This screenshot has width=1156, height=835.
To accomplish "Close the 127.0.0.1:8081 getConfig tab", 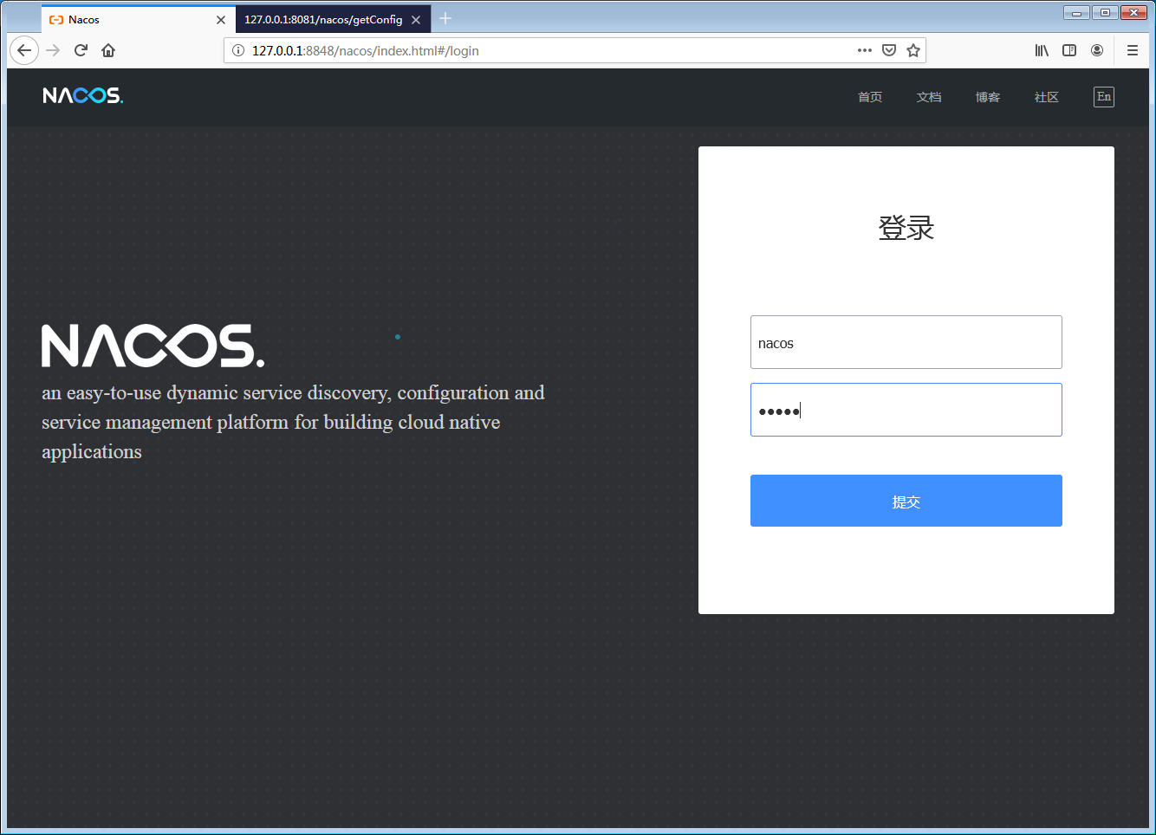I will (416, 19).
